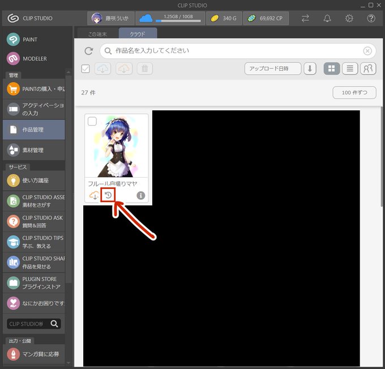This screenshot has height=369, width=385.
Task: Switch to grid thumbnail view
Action: point(331,68)
